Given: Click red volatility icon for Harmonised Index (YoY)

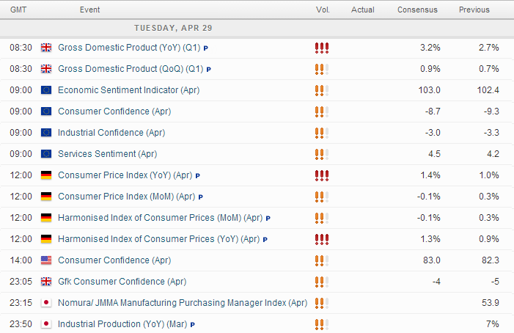Looking at the screenshot, I should 321,240.
